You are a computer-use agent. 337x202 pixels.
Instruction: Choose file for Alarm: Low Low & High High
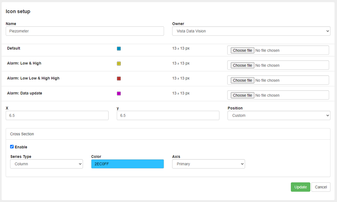[242, 80]
